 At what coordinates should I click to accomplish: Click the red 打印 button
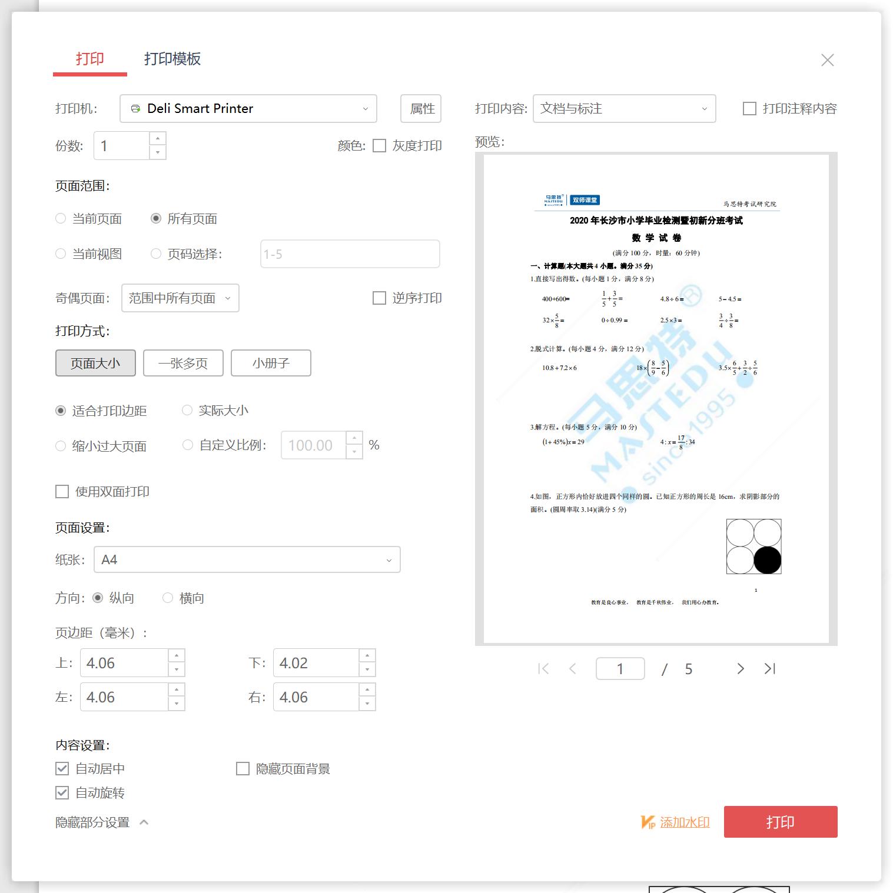(780, 822)
